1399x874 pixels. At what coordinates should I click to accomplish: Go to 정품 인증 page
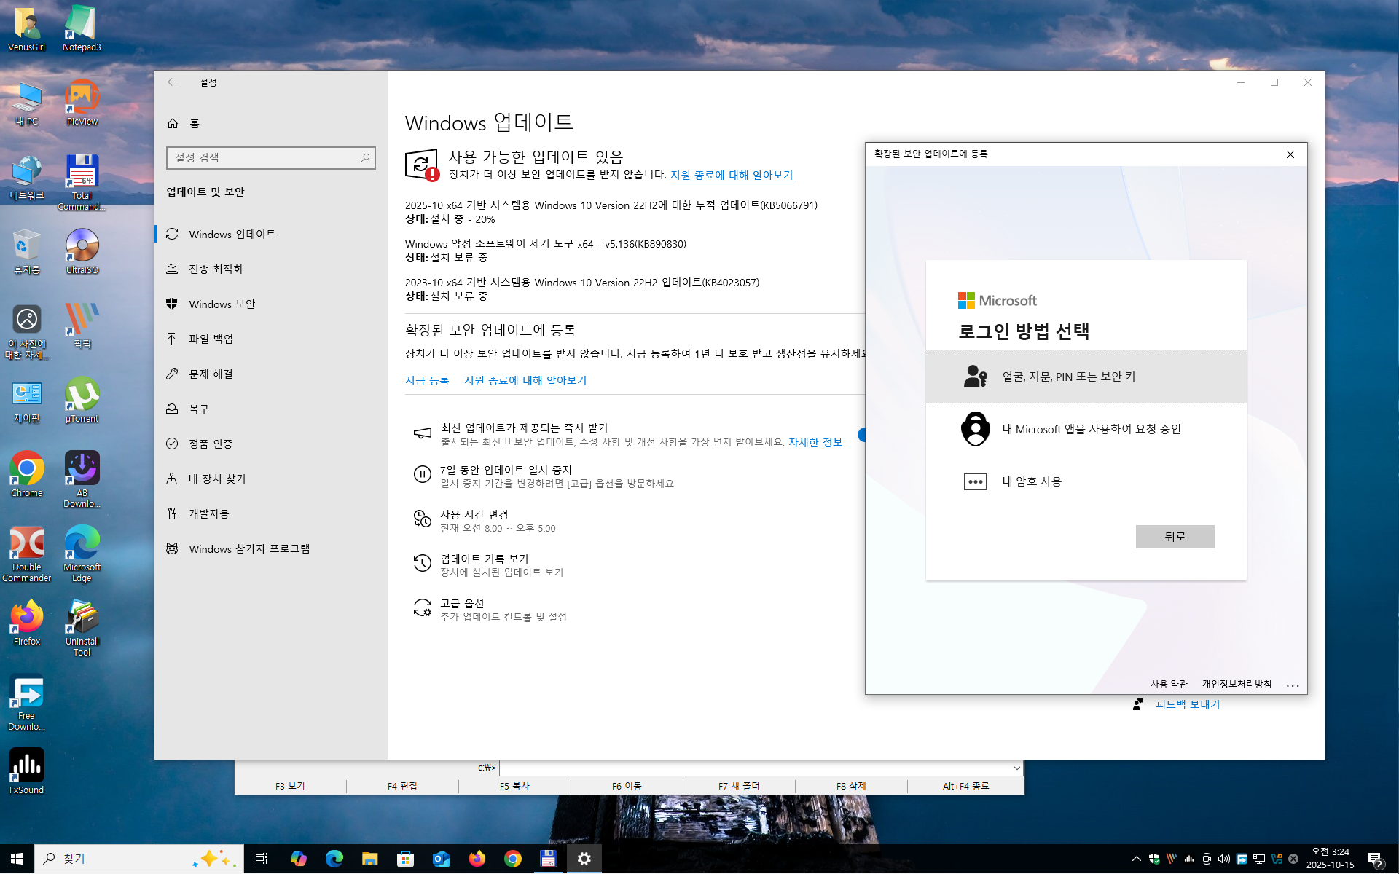pyautogui.click(x=271, y=444)
